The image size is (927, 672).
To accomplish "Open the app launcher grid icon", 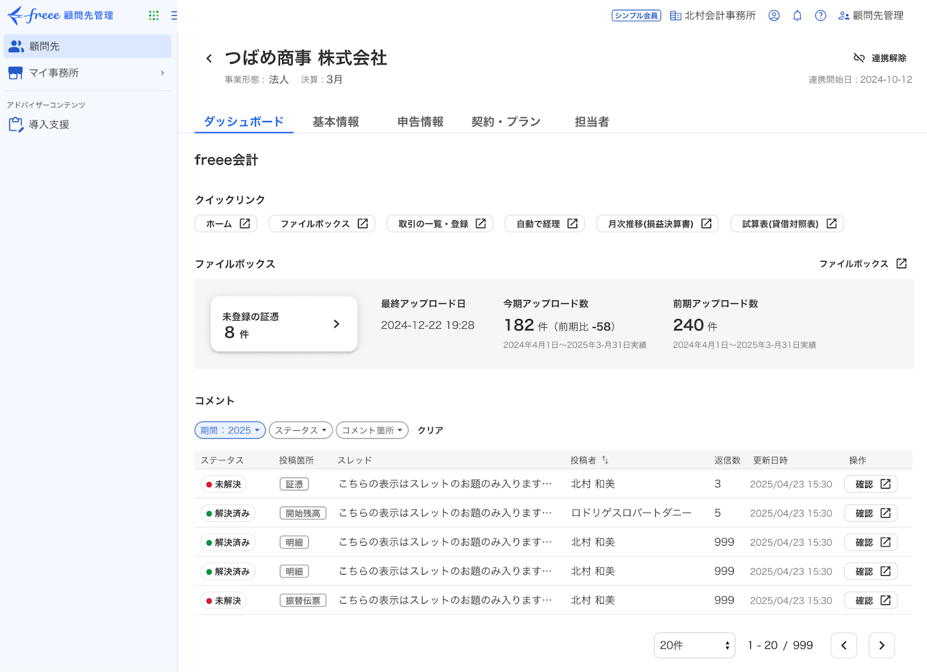I will (x=154, y=16).
